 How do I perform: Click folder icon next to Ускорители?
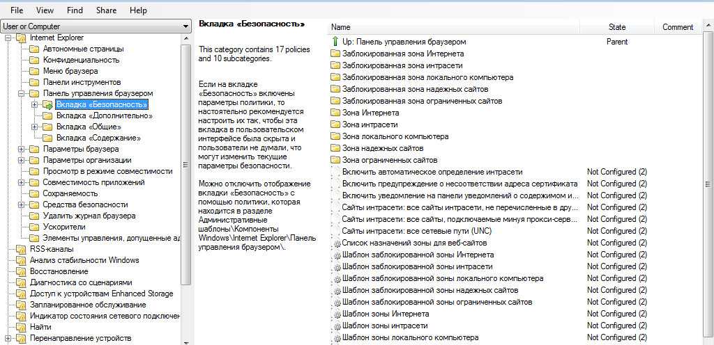point(34,227)
